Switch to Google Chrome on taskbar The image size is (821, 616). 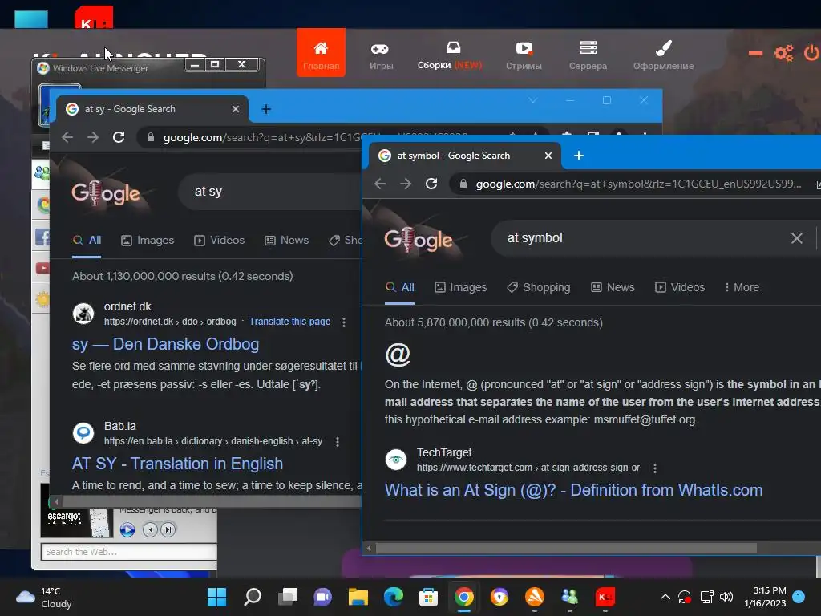point(464,597)
